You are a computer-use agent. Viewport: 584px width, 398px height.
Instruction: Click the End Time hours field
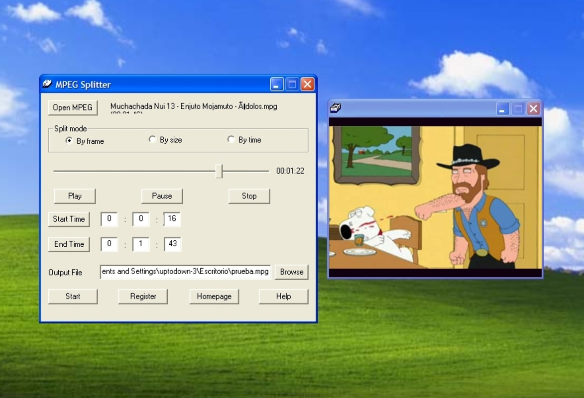pyautogui.click(x=109, y=244)
